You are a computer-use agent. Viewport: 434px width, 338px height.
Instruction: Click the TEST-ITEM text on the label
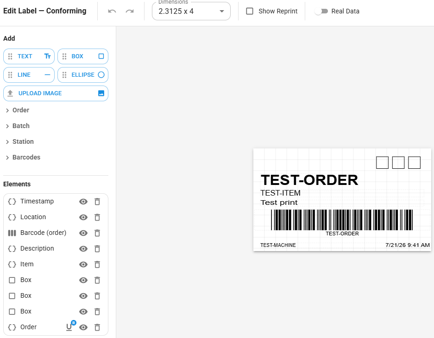tap(280, 193)
